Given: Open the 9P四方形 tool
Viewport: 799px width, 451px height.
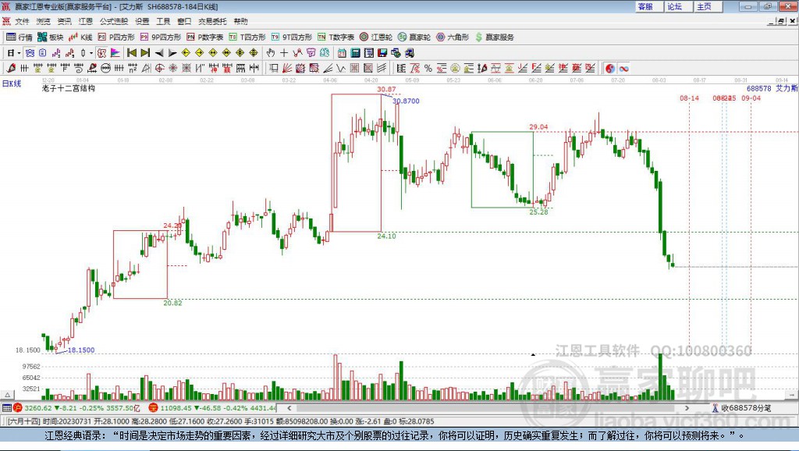Looking at the screenshot, I should point(161,37).
